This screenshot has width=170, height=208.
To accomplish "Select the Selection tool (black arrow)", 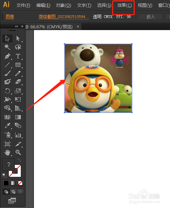I will click(x=7, y=39).
